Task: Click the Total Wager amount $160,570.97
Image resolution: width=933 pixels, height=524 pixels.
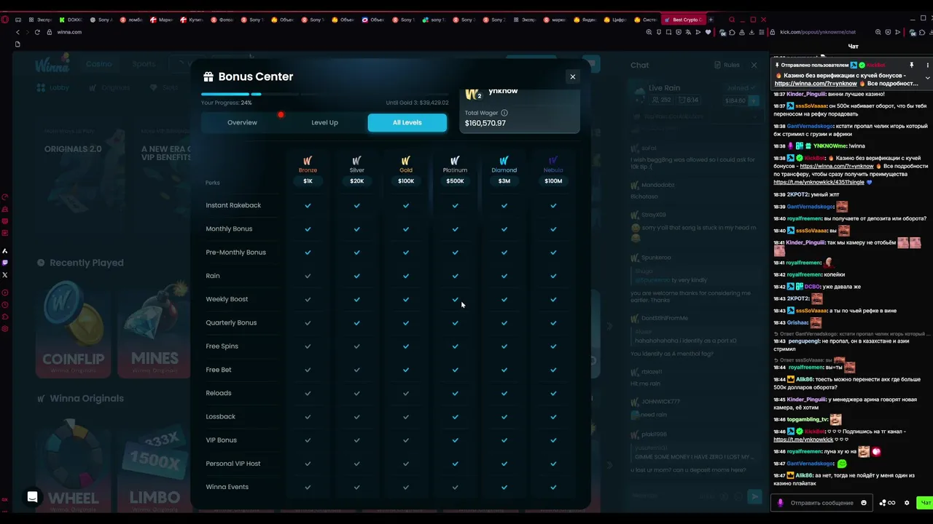Action: (485, 123)
